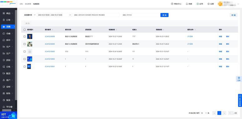Screen dimensions: 242x119
Task: Click the blue 搜索 button
Action: (x=164, y=15)
